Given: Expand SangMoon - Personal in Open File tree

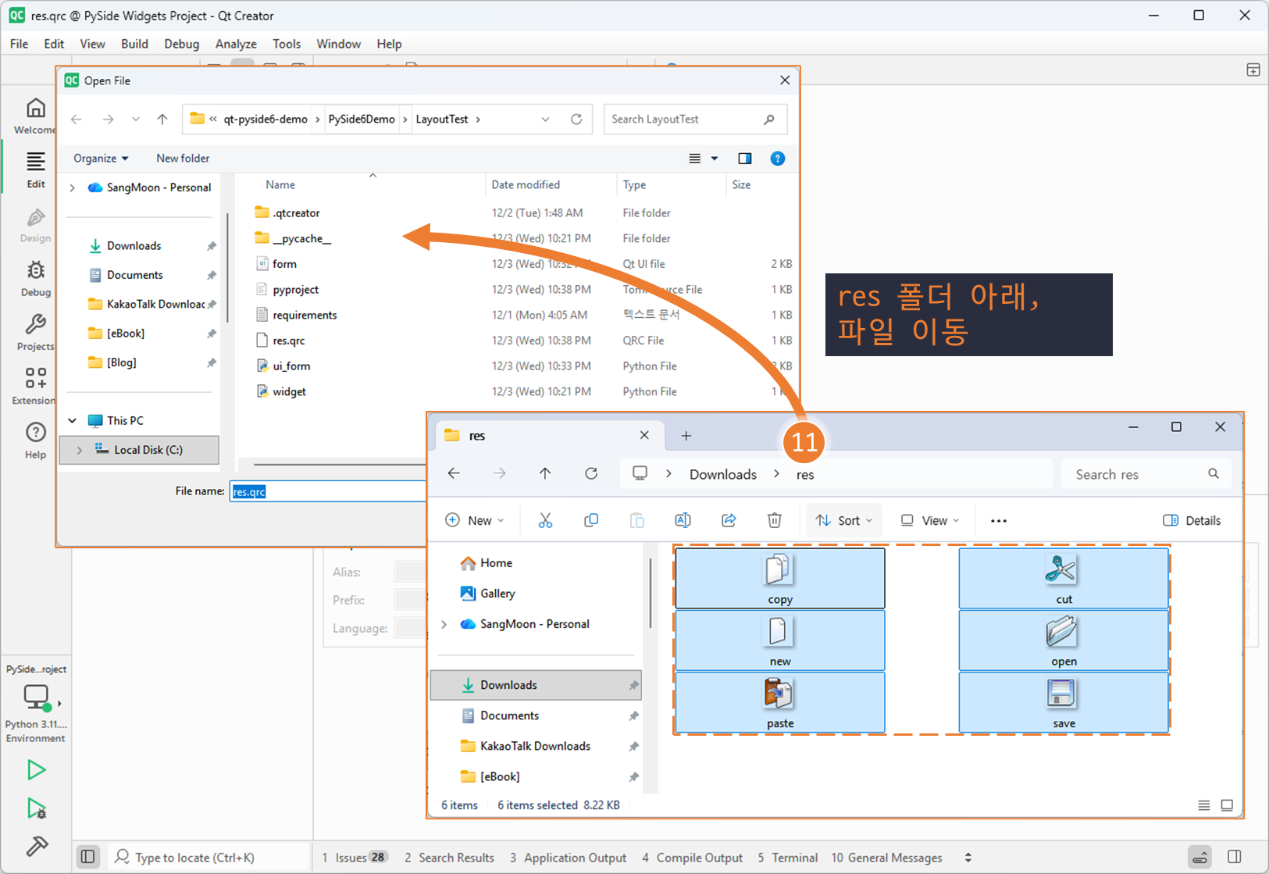Looking at the screenshot, I should coord(73,187).
